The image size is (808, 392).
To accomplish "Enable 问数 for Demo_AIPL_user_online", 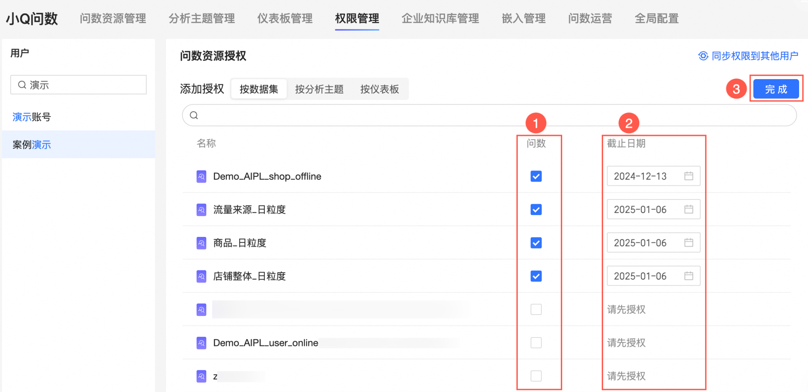I will click(536, 343).
